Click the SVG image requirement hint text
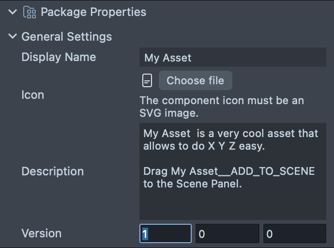This screenshot has width=334, height=248. tap(222, 107)
